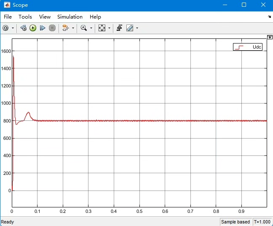Open the Help menu
273x226 pixels.
(x=95, y=17)
